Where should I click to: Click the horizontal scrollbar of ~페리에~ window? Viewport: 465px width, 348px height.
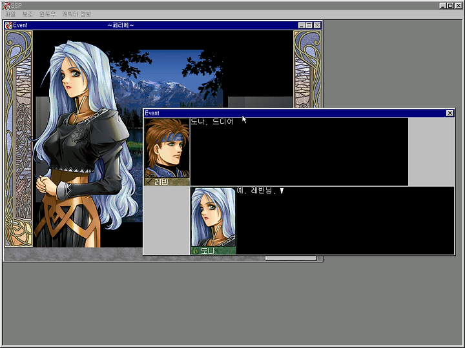pyautogui.click(x=291, y=258)
